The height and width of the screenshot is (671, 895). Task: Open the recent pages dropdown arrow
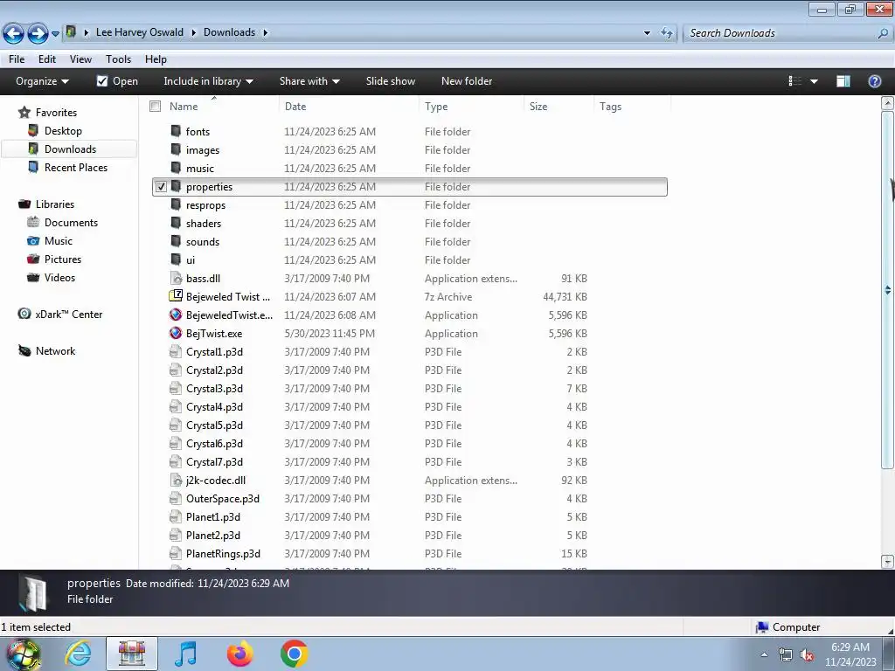pyautogui.click(x=55, y=34)
